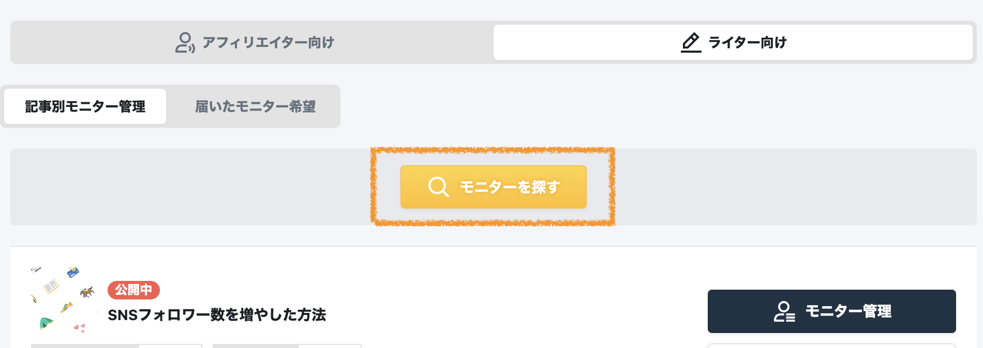The width and height of the screenshot is (983, 348).
Task: Open モニター管理 for the SNS article
Action: (x=830, y=311)
